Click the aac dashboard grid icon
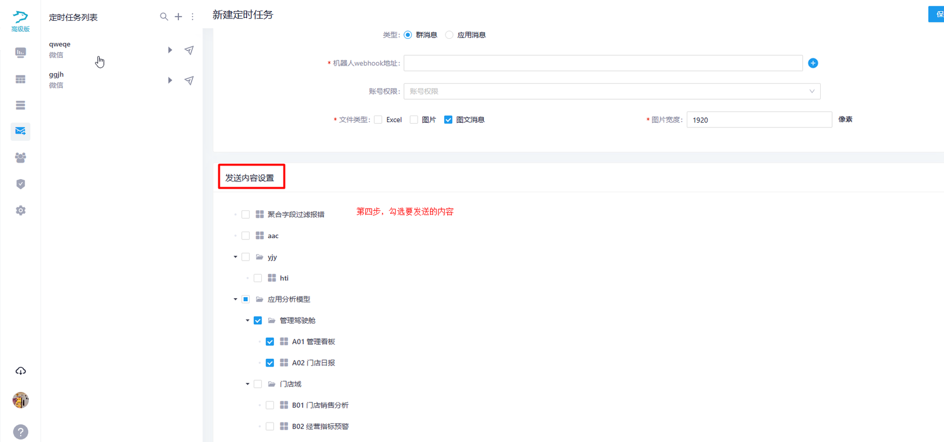This screenshot has width=944, height=442. (260, 236)
